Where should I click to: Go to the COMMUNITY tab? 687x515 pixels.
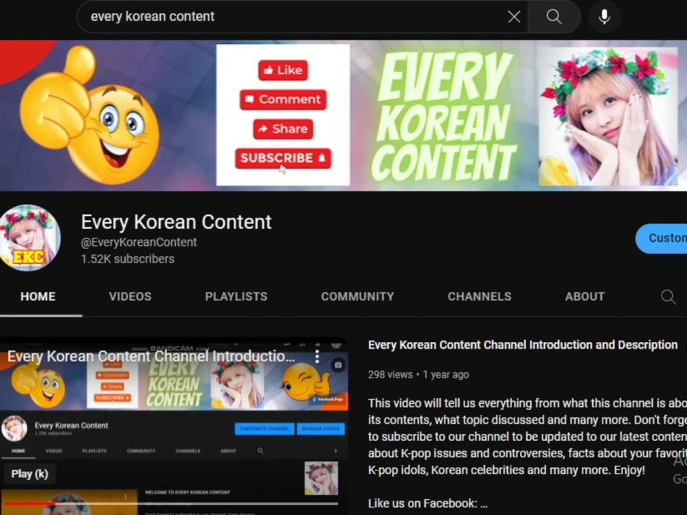click(357, 297)
